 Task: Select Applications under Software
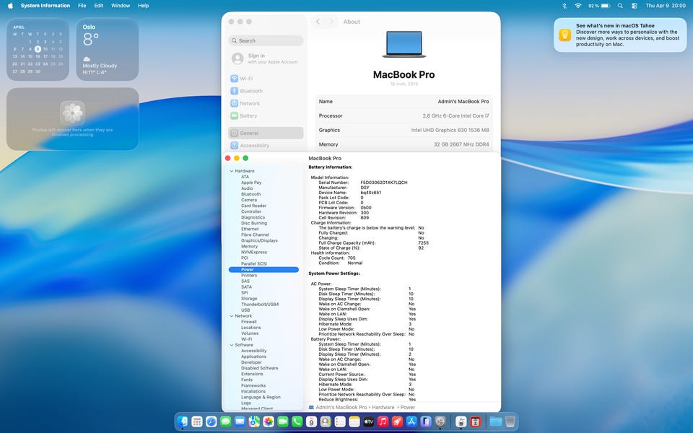pyautogui.click(x=253, y=357)
